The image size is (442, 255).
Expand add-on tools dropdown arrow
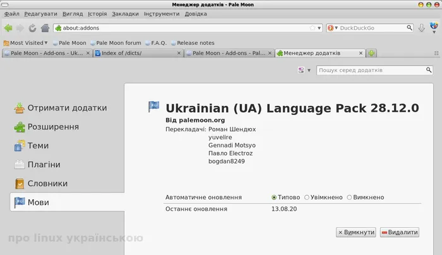coord(309,70)
